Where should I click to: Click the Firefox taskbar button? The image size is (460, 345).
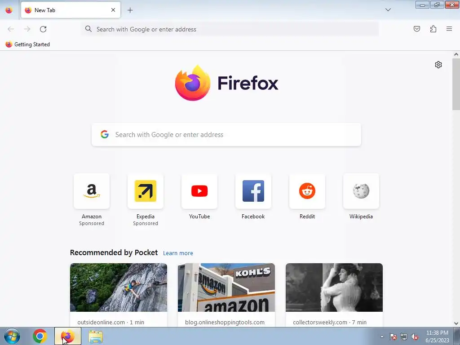point(68,336)
